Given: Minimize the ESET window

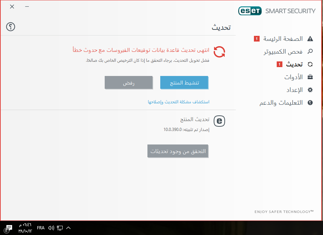Looking at the screenshot, I should point(27,7).
